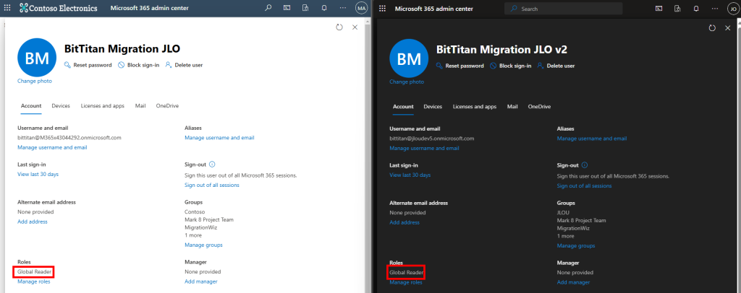The height and width of the screenshot is (293, 741).
Task: Open app launcher in dark window
Action: [x=382, y=9]
